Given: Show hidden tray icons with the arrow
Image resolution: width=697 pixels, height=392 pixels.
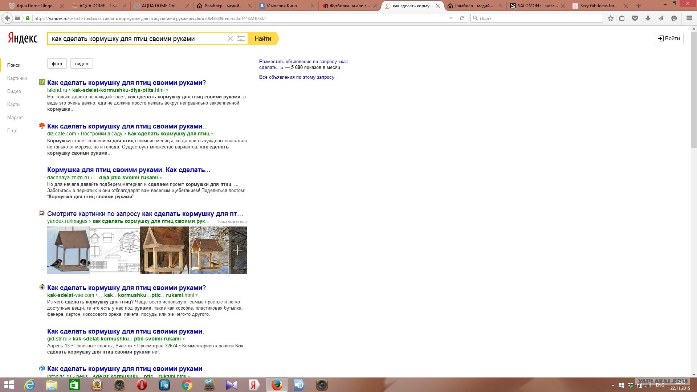Looking at the screenshot, I should tap(613, 385).
